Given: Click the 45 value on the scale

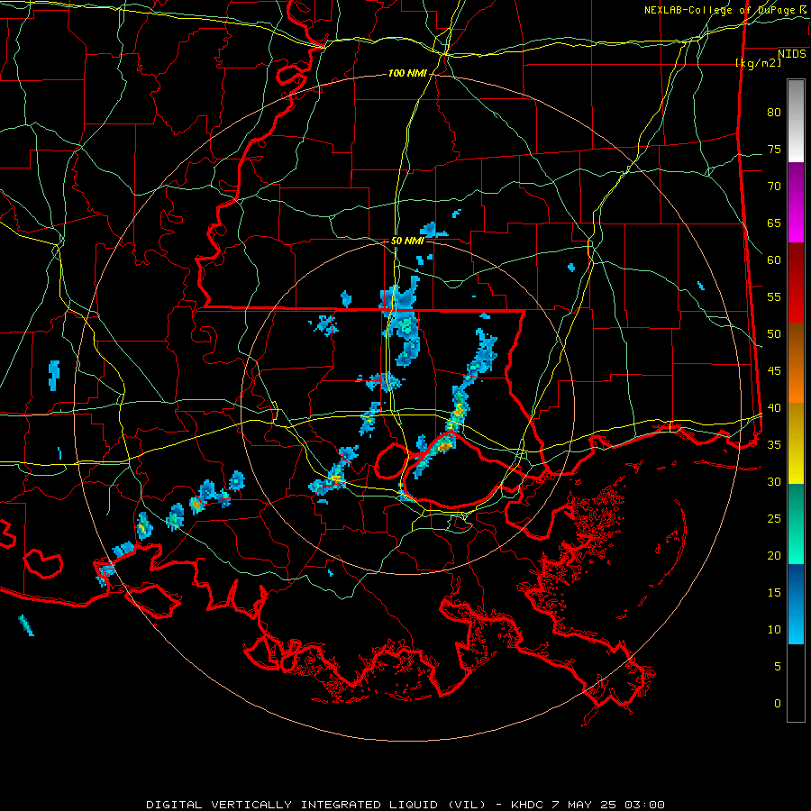Looking at the screenshot, I should coord(774,371).
